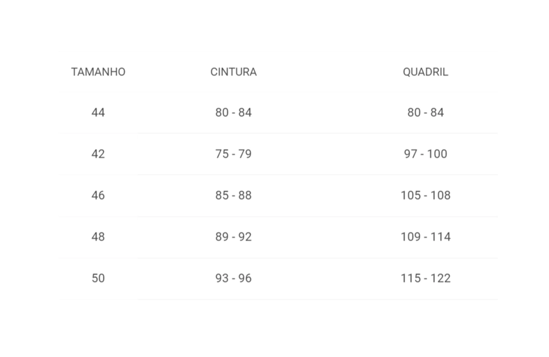Screen dimensions: 549x357
Task: Click the waist value 85 - 88
Action: [233, 195]
